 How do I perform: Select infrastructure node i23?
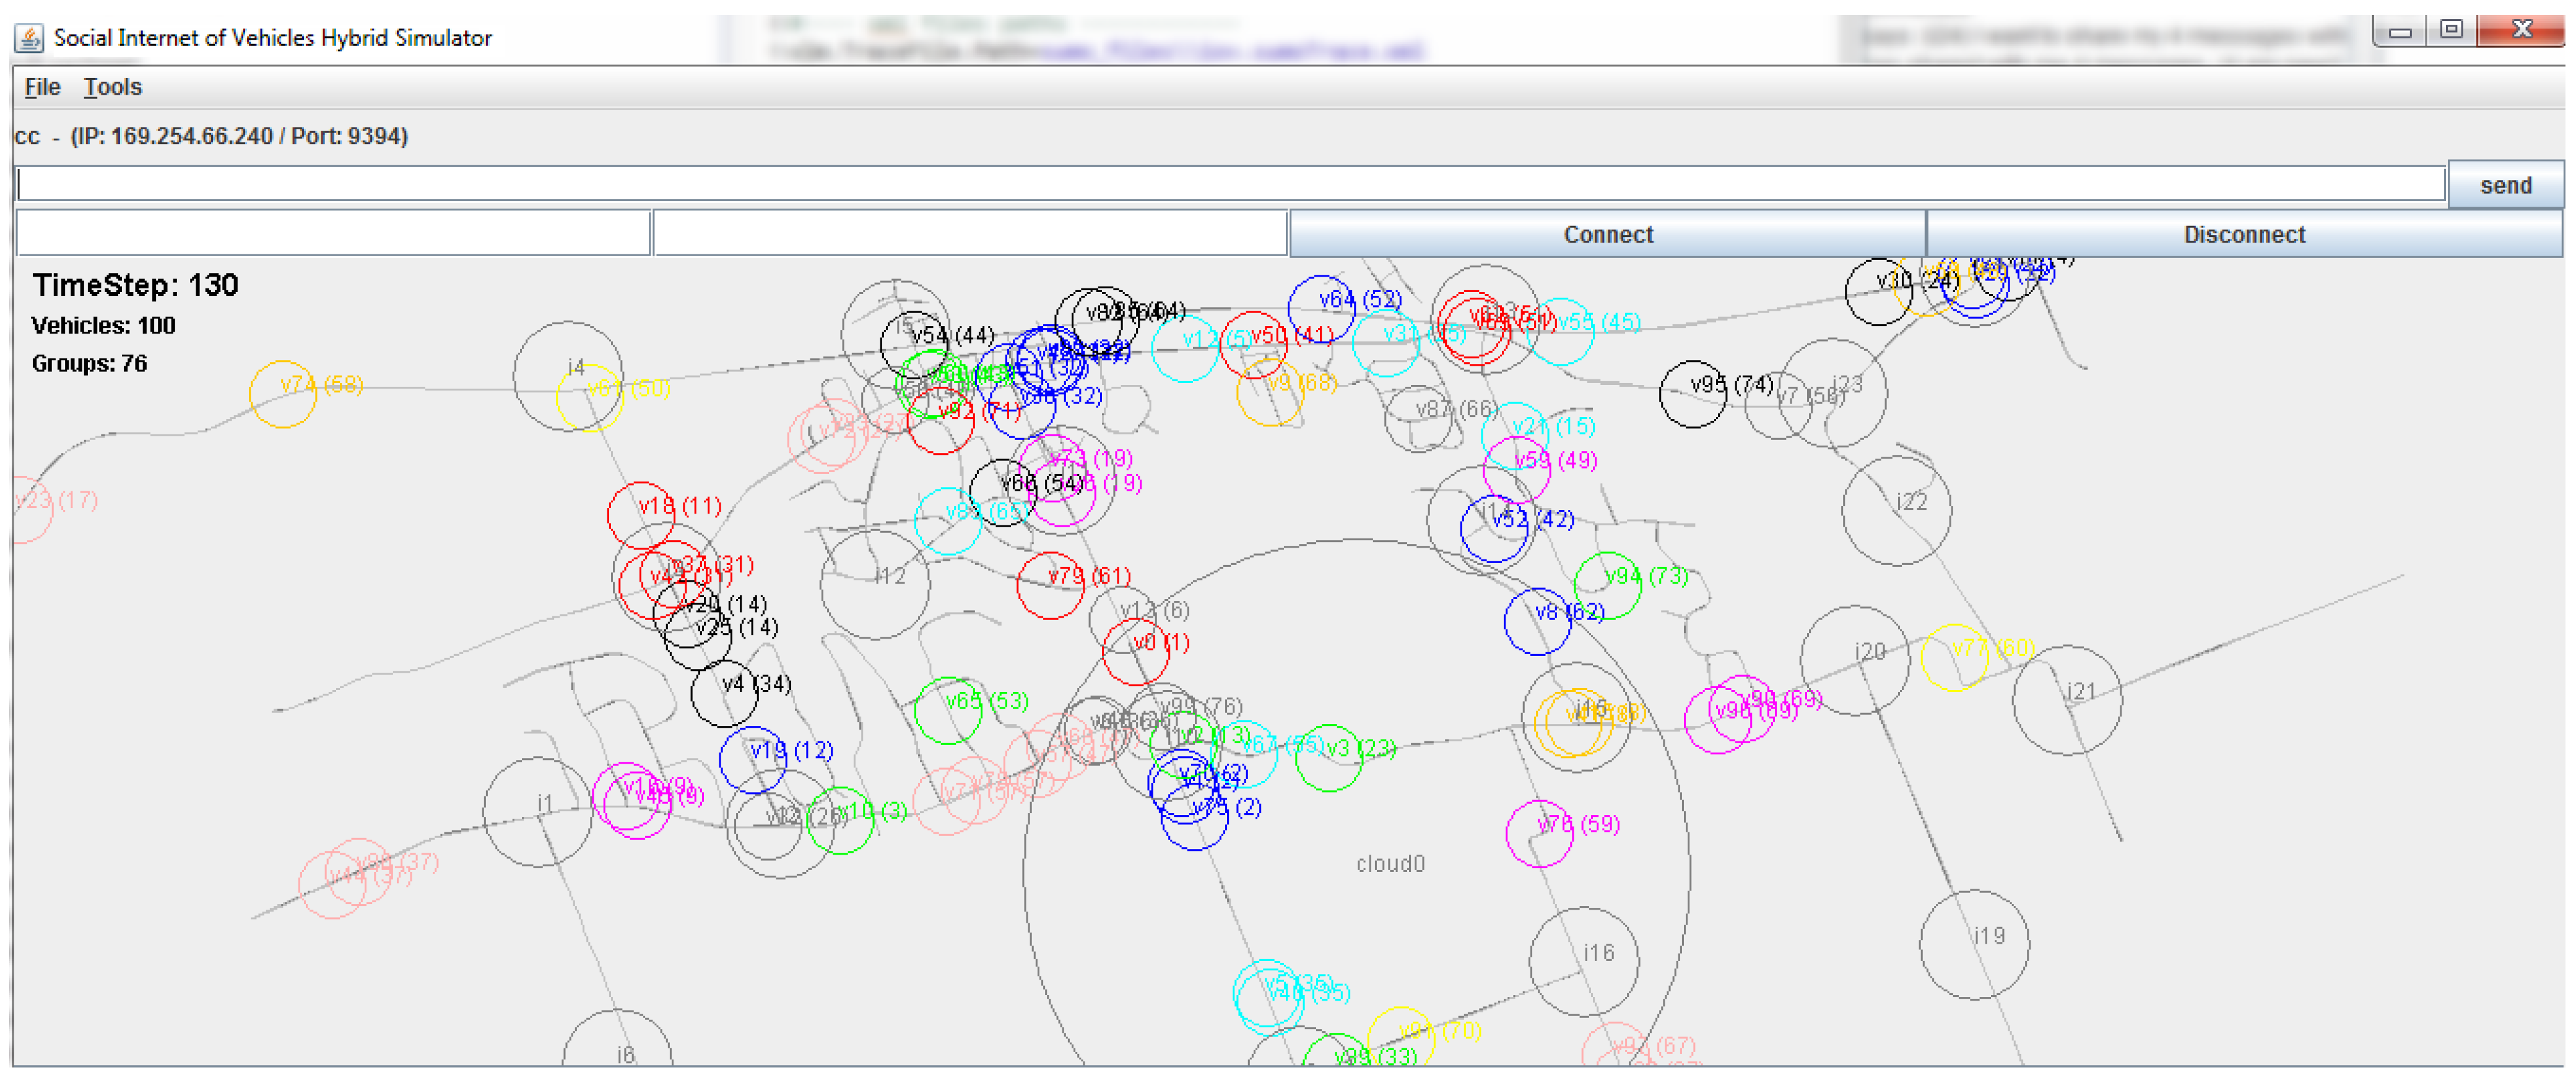pos(1833,393)
